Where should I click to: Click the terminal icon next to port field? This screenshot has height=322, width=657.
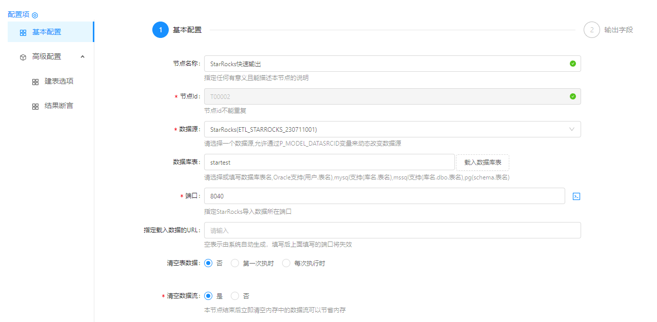click(x=576, y=196)
